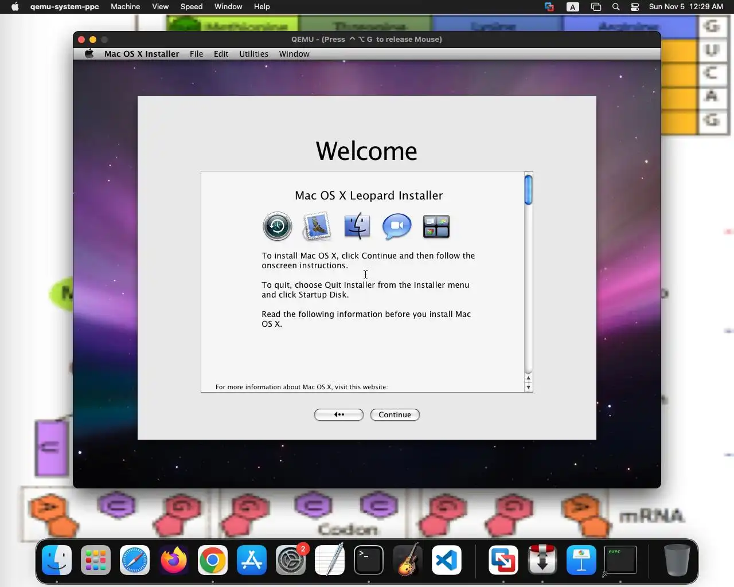734x587 pixels.
Task: Click the Continue button
Action: pyautogui.click(x=395, y=414)
